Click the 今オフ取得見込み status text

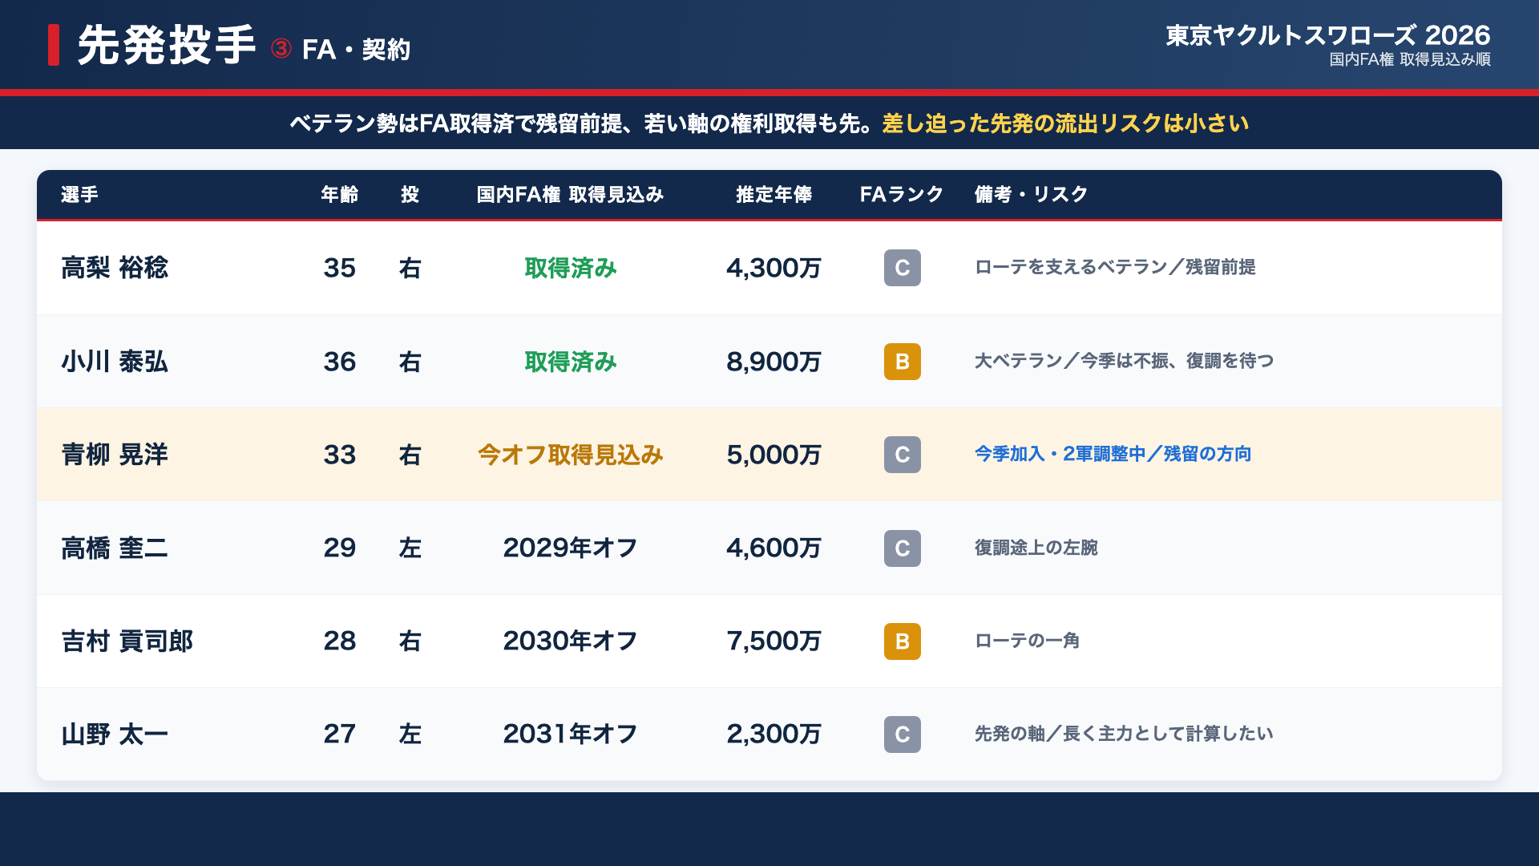coord(571,455)
